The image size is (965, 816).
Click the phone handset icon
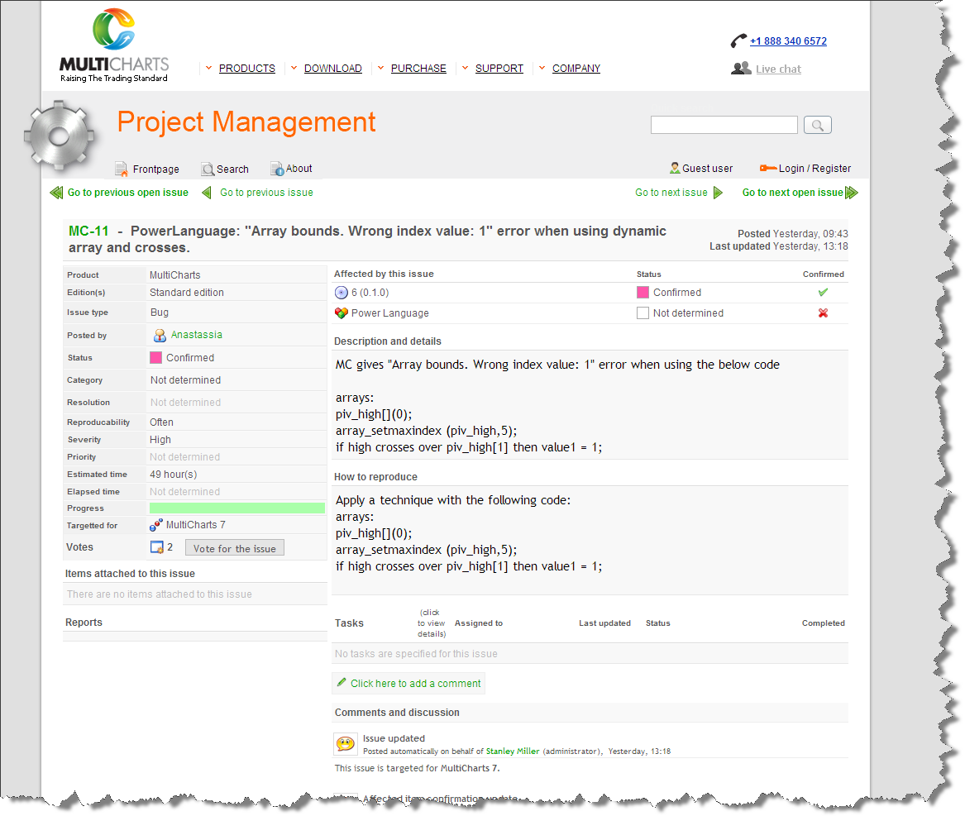click(738, 41)
